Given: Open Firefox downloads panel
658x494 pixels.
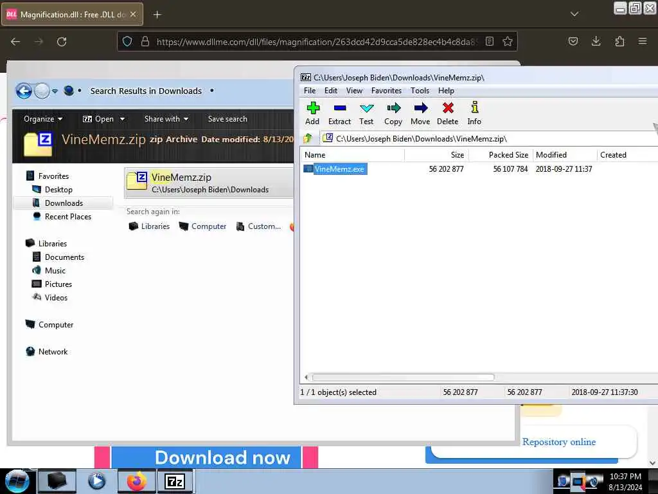Looking at the screenshot, I should tap(596, 41).
